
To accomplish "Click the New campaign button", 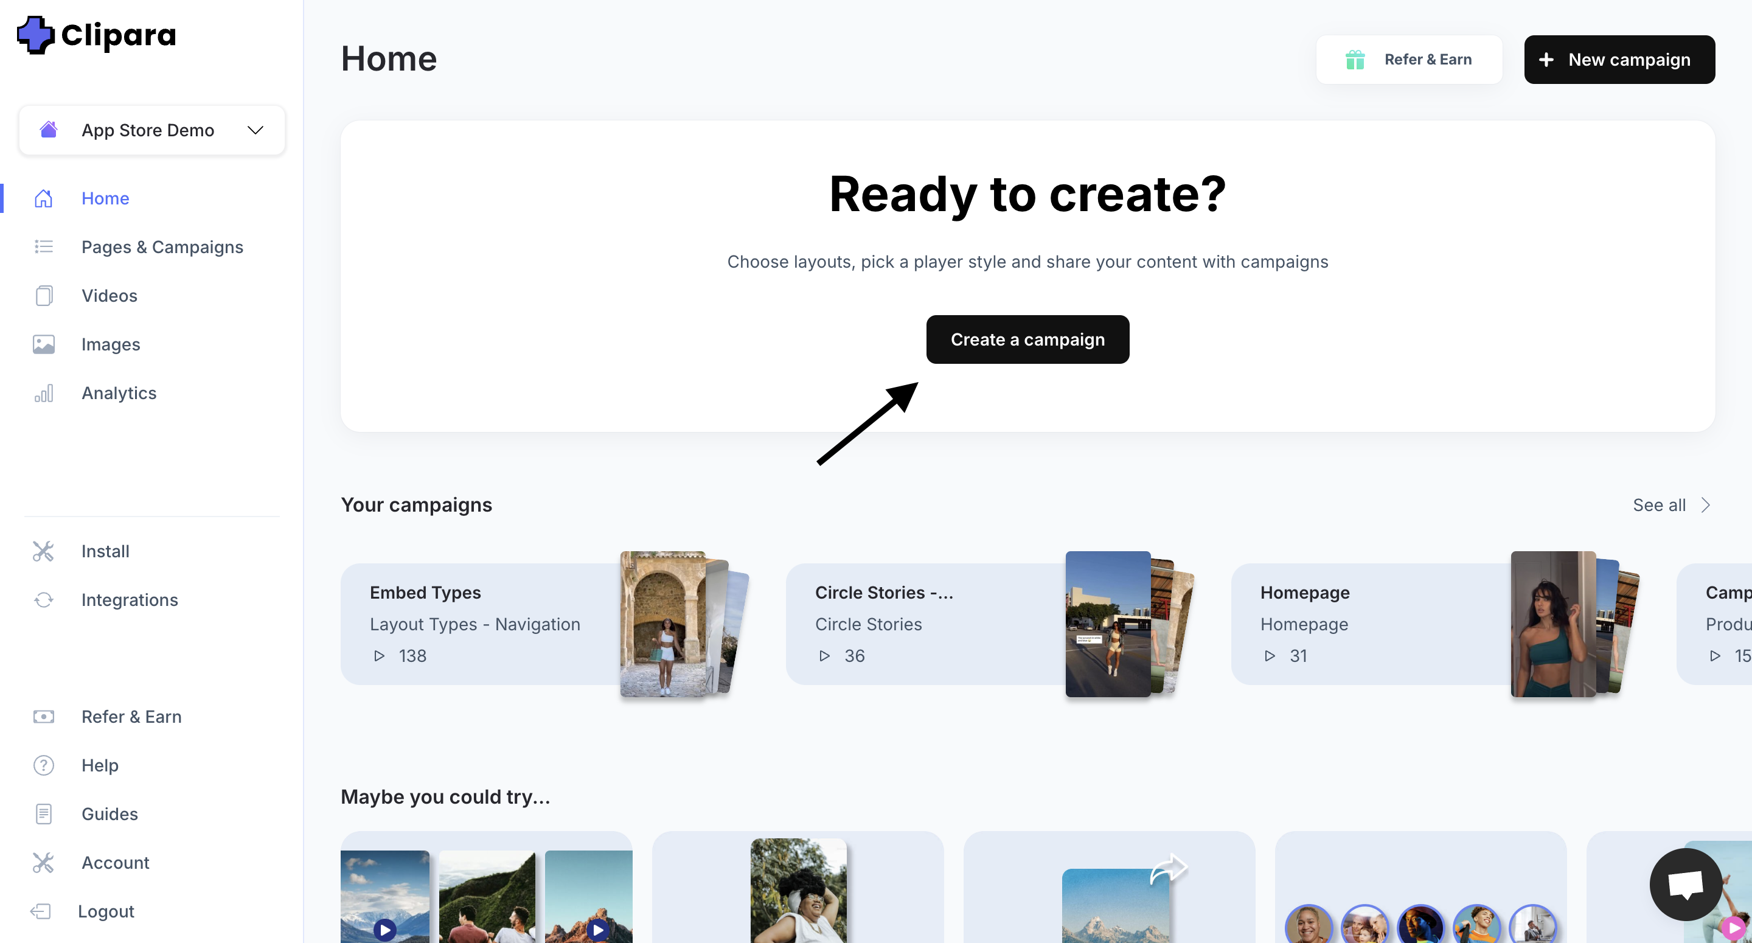I will [x=1619, y=60].
